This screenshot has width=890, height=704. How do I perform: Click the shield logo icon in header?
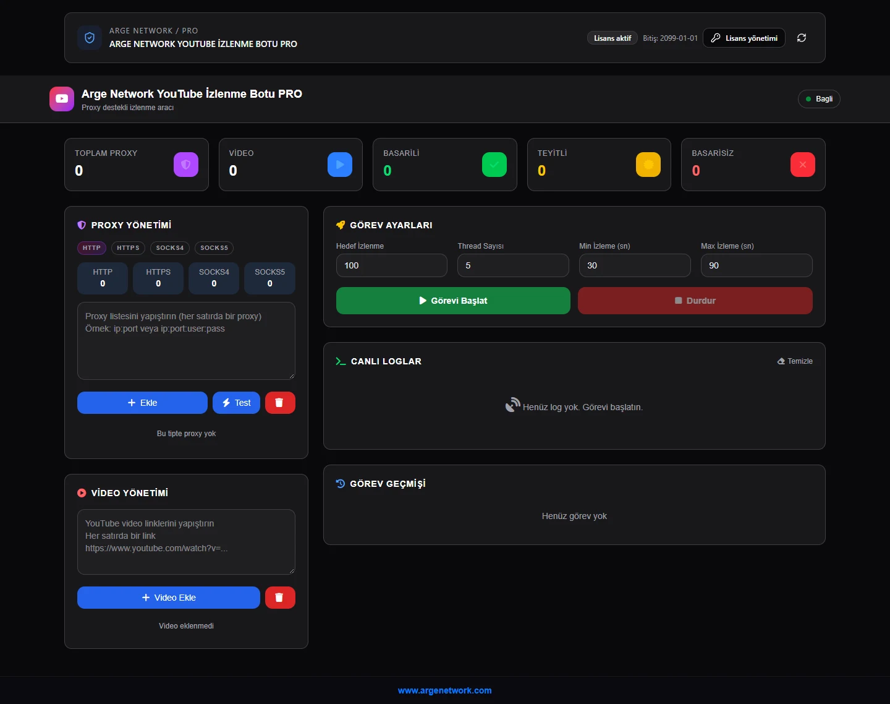90,38
